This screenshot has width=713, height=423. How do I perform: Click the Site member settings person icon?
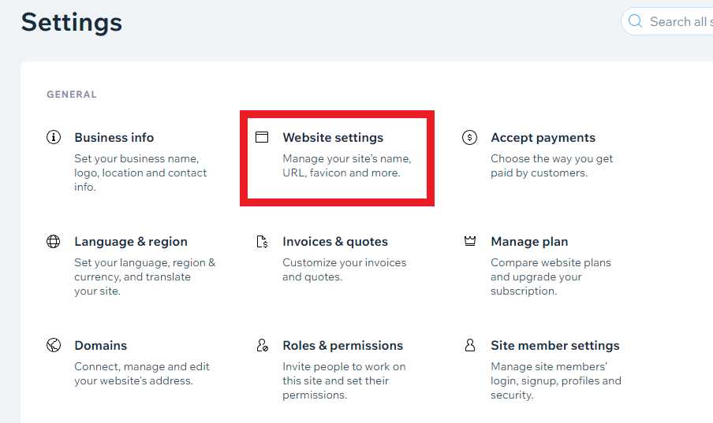click(470, 345)
